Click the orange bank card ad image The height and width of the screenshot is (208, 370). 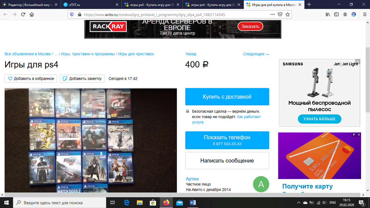(319, 156)
